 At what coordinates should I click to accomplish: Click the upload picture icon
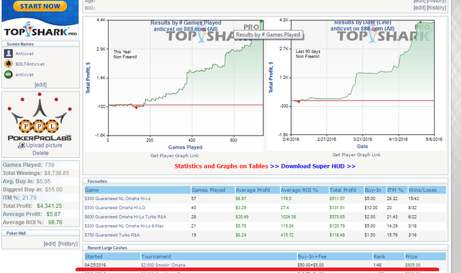(21, 145)
